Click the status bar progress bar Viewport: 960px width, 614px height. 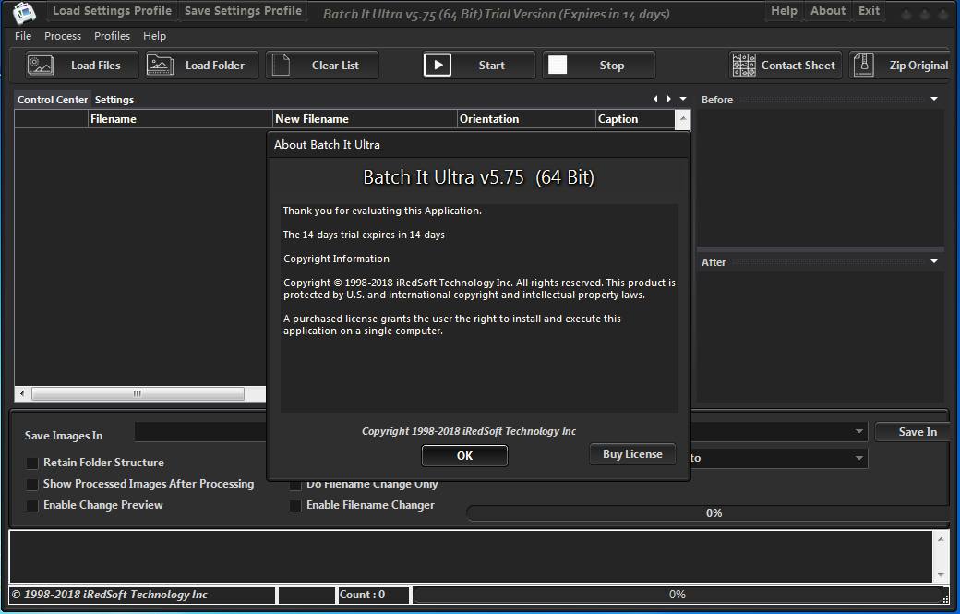click(678, 595)
